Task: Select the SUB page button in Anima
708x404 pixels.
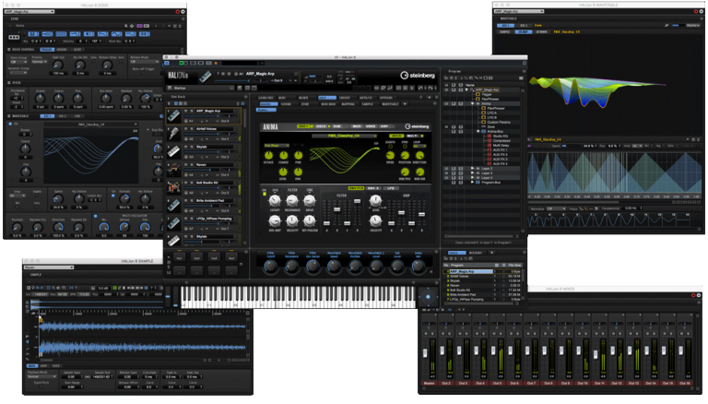Action: tap(336, 126)
